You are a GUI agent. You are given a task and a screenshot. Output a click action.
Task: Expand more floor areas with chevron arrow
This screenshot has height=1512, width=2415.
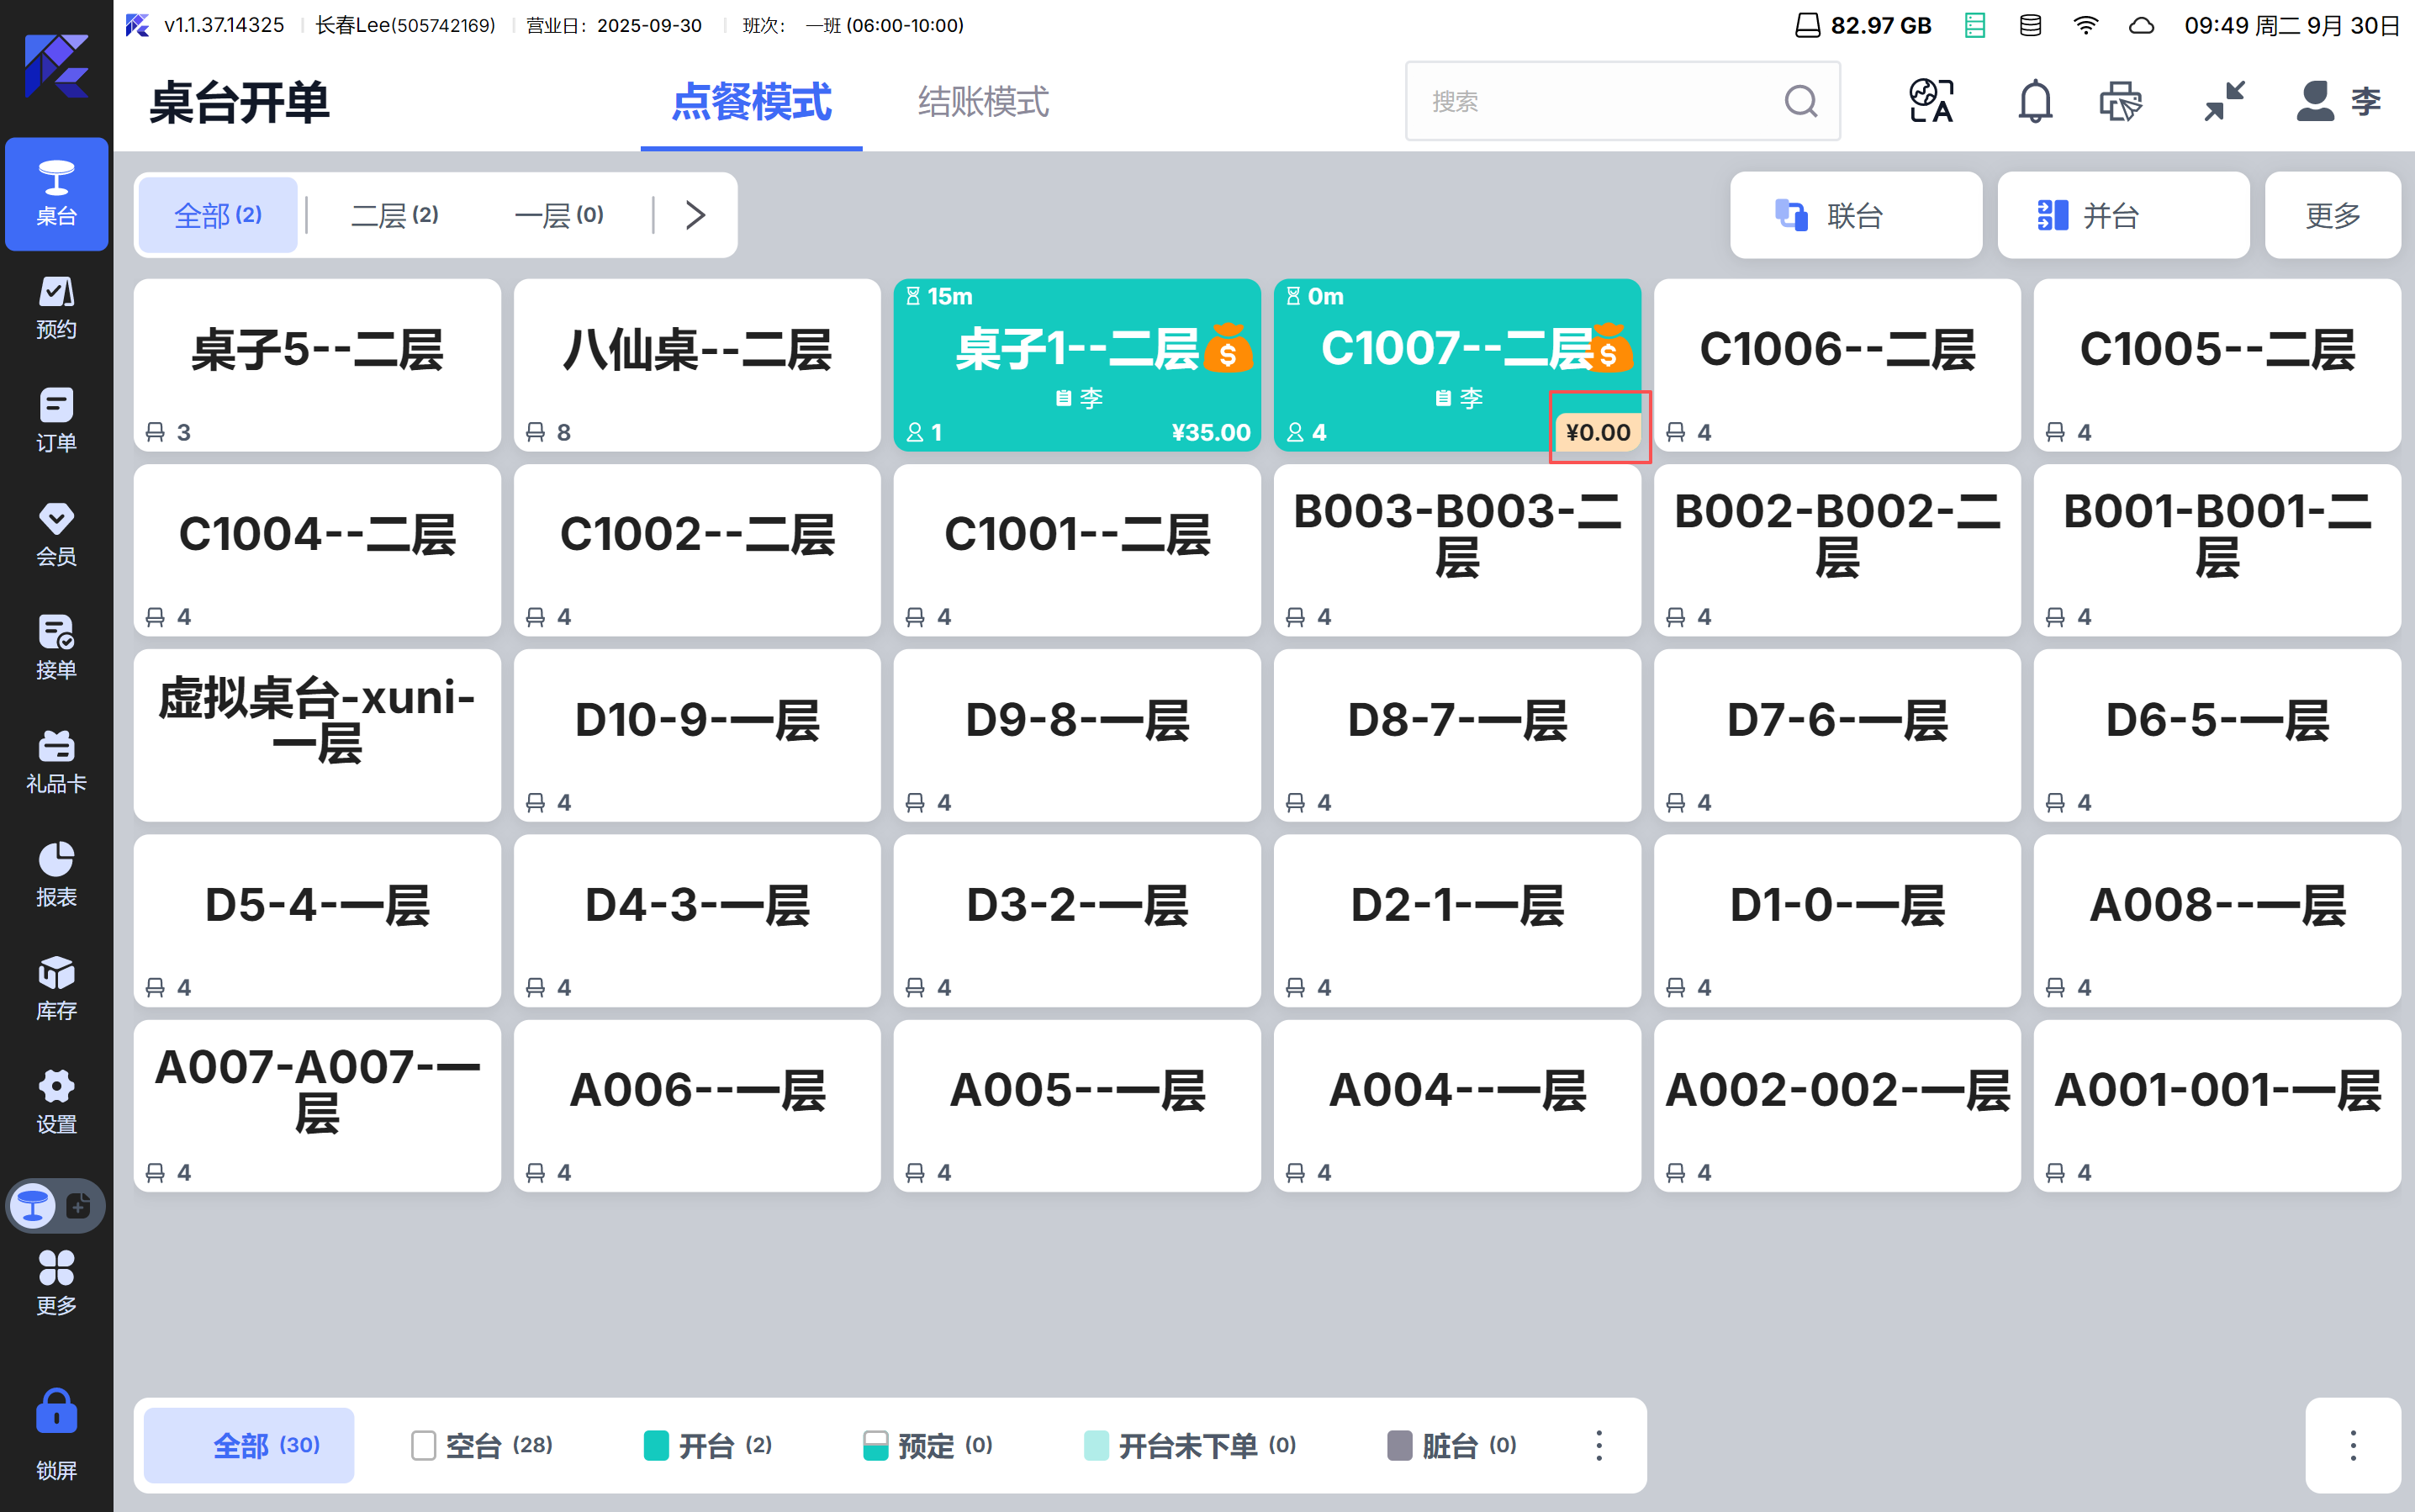pyautogui.click(x=696, y=215)
